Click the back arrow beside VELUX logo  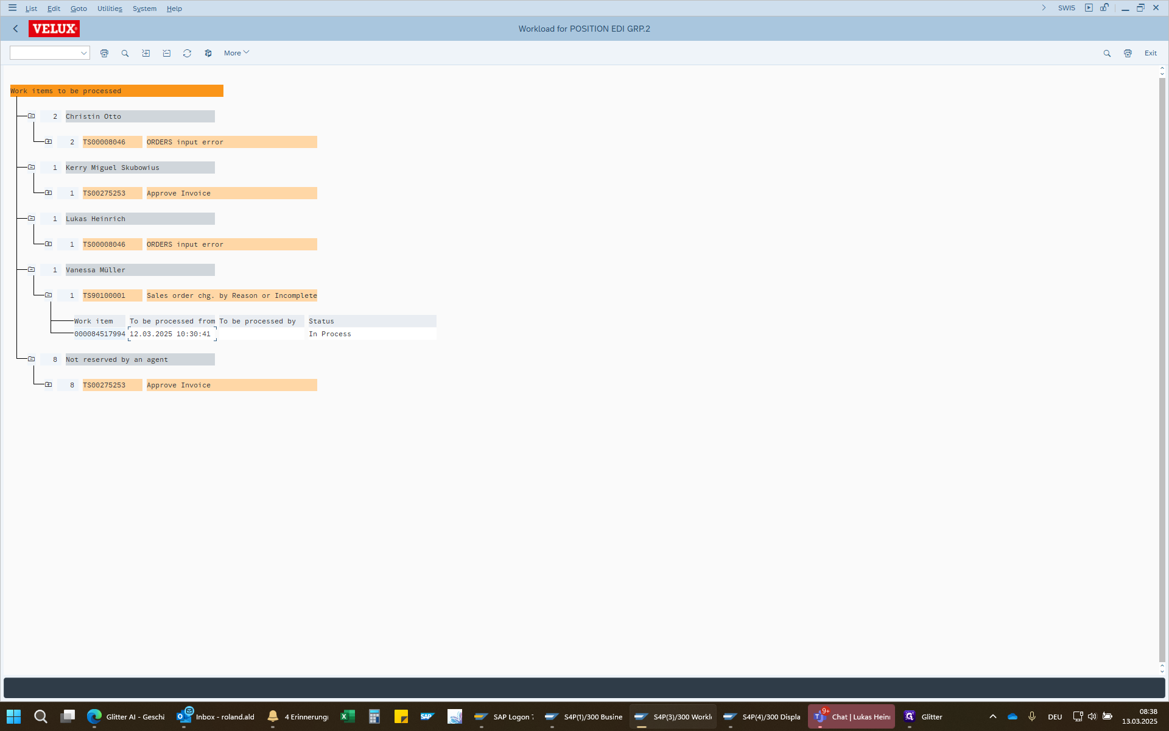tap(16, 29)
